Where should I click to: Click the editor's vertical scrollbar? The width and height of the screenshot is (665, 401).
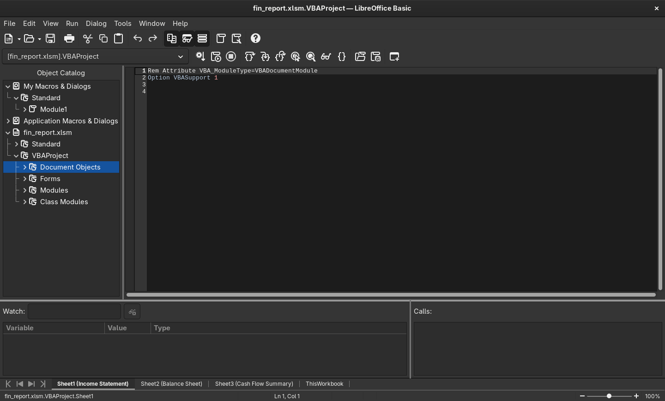coord(660,179)
